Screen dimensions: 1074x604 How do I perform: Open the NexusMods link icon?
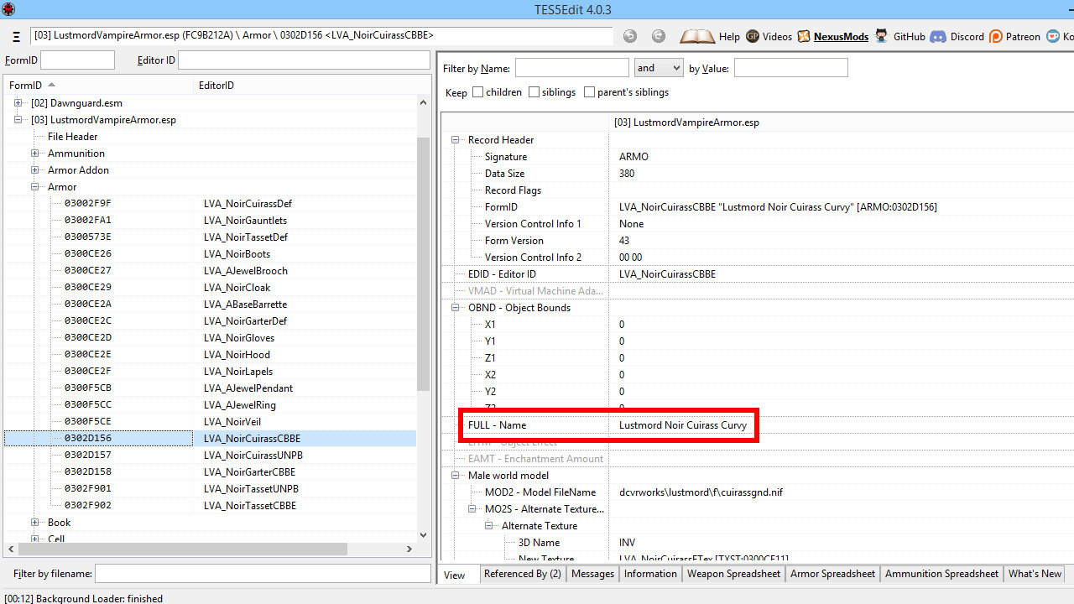click(x=804, y=36)
